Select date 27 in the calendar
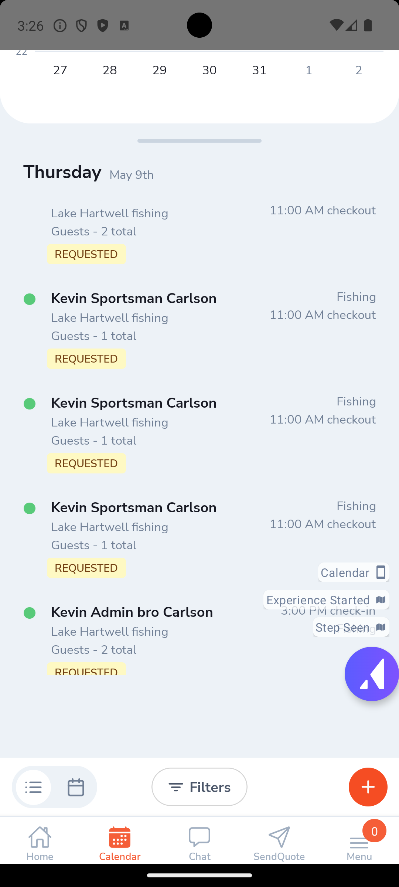 [x=60, y=70]
